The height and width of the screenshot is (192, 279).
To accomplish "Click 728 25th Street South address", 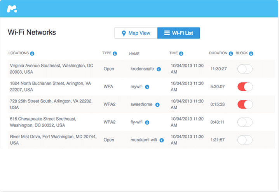I will pos(51,104).
